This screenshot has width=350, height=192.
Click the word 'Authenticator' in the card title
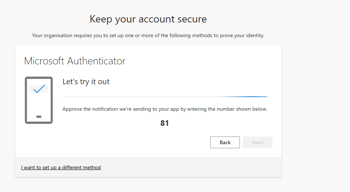(x=96, y=61)
